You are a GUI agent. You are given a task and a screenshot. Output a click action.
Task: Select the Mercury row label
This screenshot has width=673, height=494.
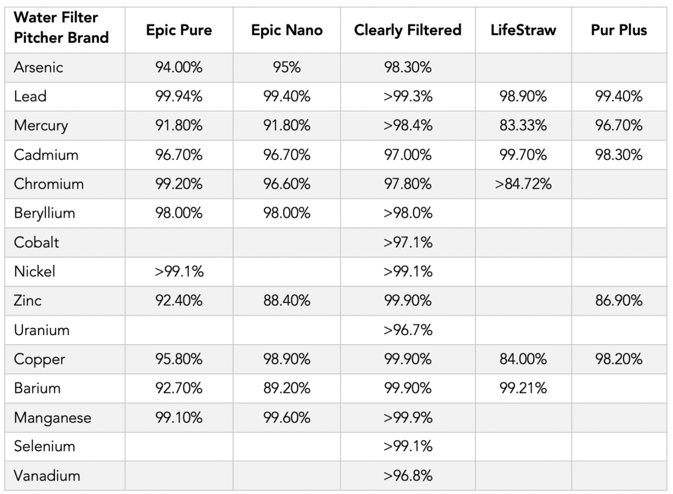tap(41, 126)
